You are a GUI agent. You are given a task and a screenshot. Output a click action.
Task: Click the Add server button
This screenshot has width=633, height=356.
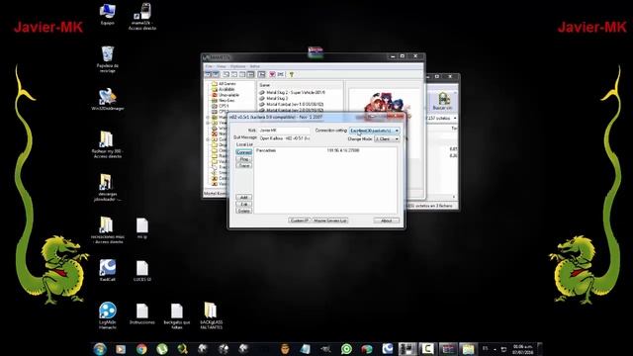pyautogui.click(x=244, y=197)
